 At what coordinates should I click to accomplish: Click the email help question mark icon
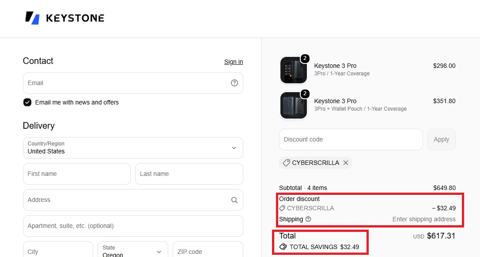(x=234, y=83)
